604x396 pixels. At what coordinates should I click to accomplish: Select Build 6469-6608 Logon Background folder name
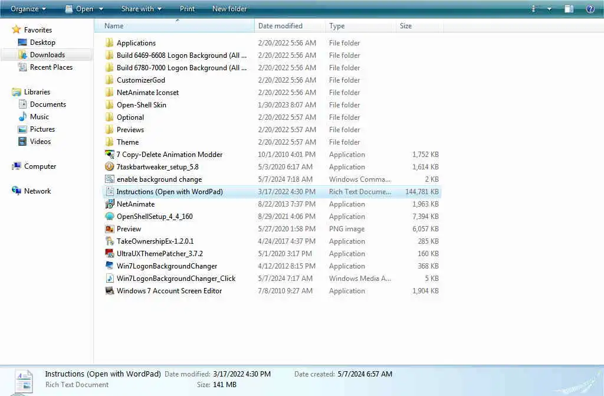click(182, 55)
